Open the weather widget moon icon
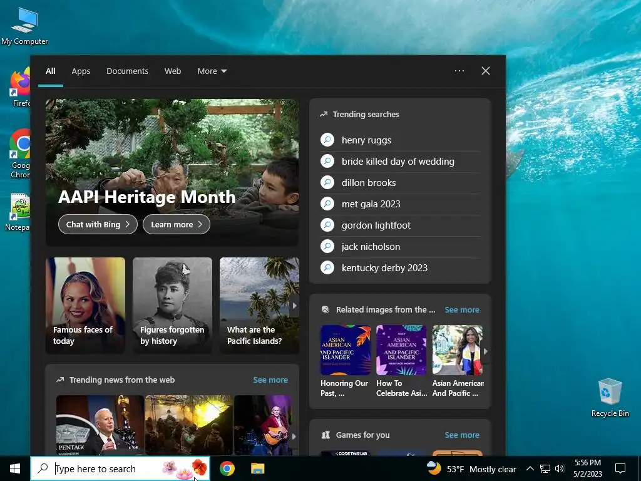 434,468
